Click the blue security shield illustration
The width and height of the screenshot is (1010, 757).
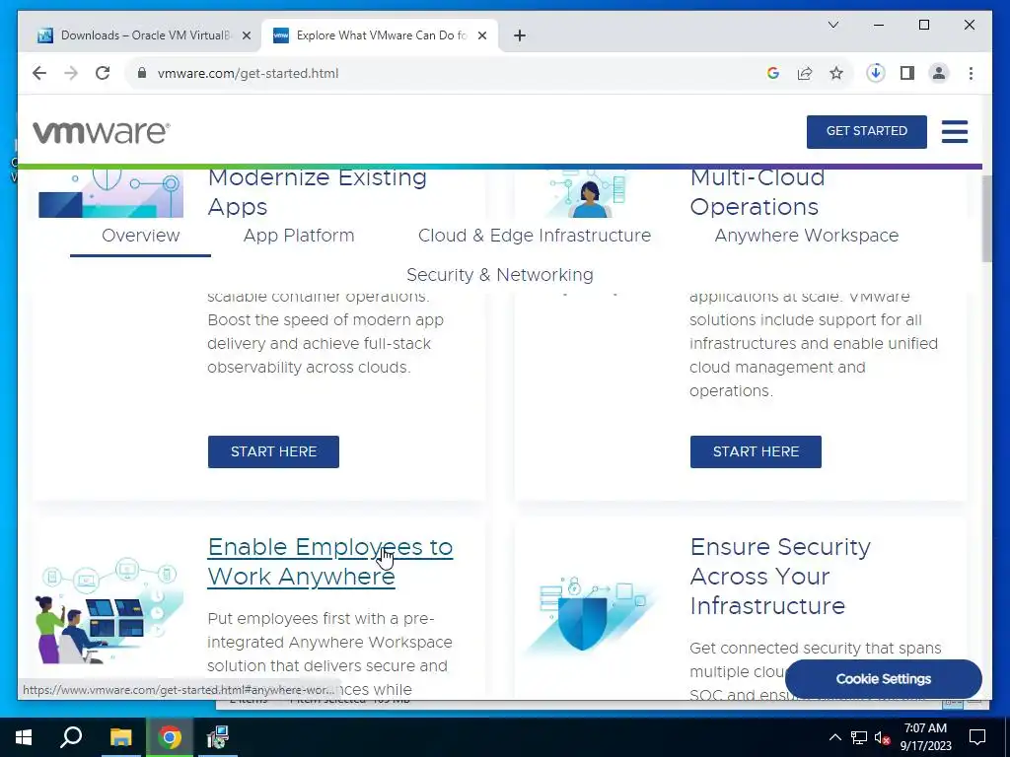[x=591, y=617]
